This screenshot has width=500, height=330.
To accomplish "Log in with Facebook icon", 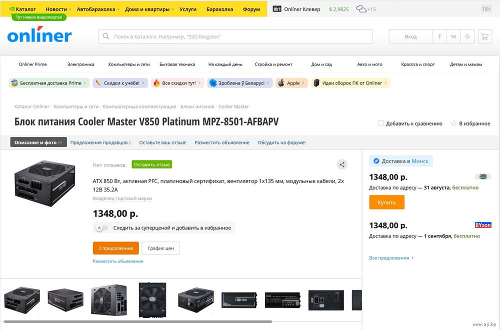I will [439, 36].
